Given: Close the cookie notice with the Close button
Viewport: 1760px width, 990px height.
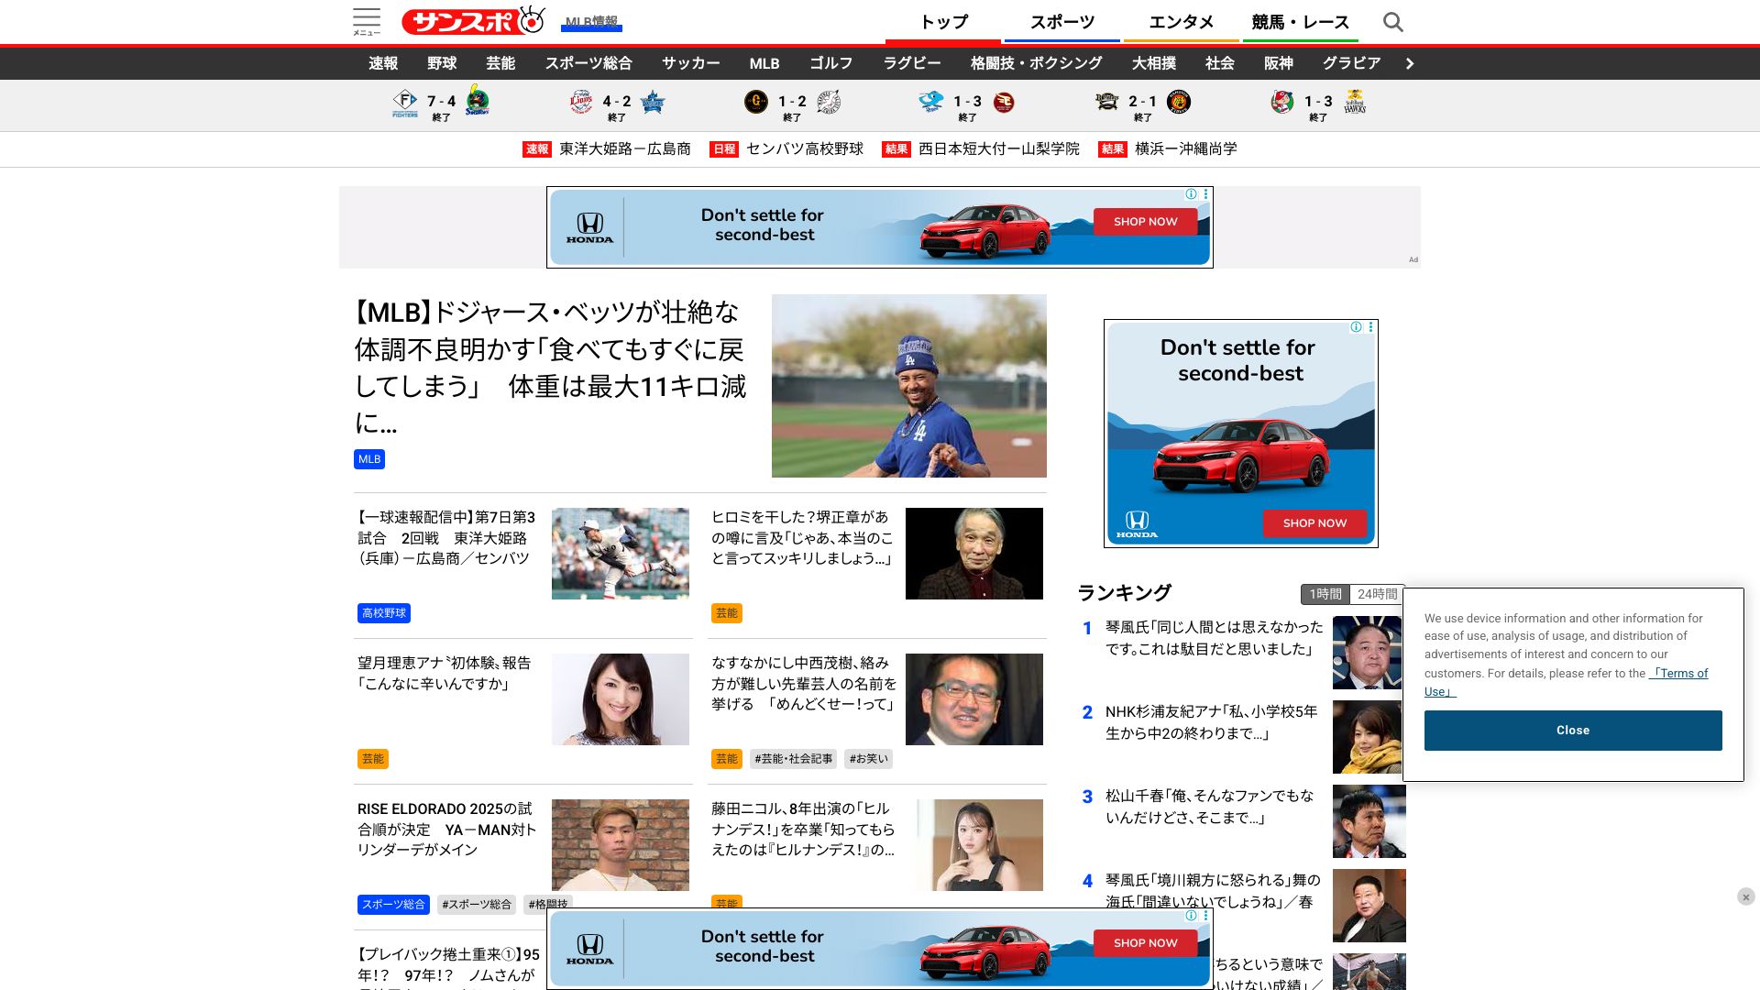Looking at the screenshot, I should [x=1572, y=731].
